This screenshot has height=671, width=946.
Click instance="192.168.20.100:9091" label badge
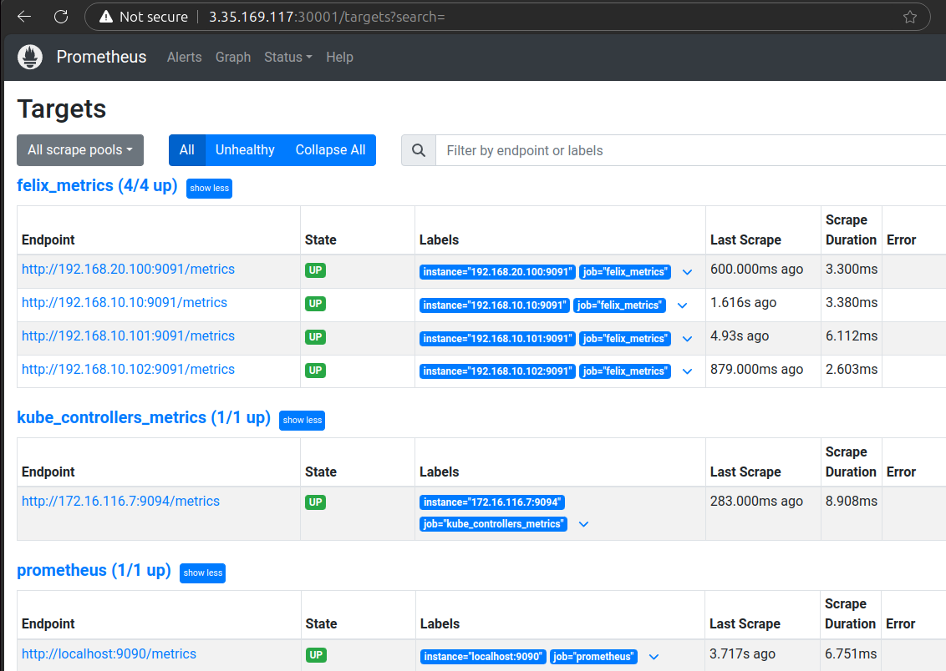coord(498,271)
